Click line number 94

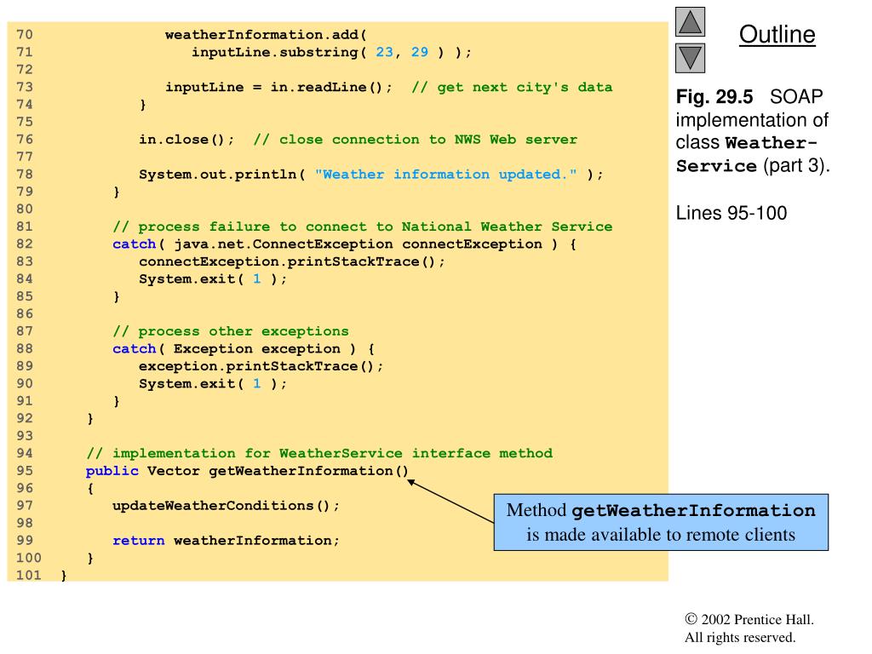[25, 454]
